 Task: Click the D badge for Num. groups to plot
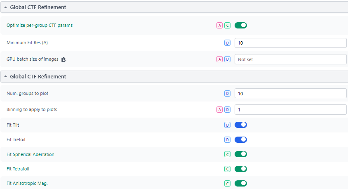pyautogui.click(x=227, y=94)
